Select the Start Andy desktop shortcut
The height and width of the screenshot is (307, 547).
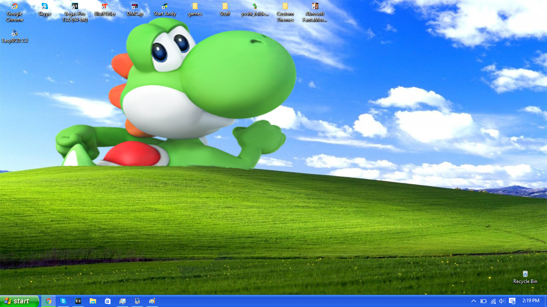[165, 10]
